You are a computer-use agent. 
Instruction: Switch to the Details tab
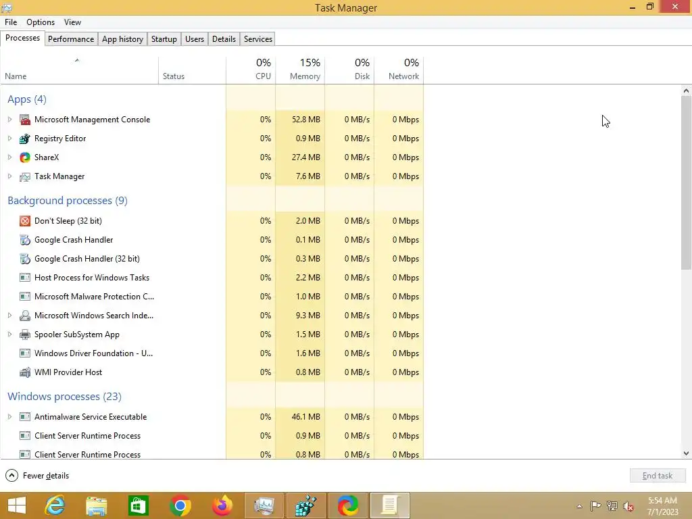(224, 39)
